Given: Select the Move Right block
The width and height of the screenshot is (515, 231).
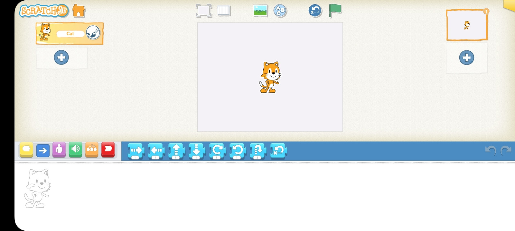Looking at the screenshot, I should coord(136,151).
